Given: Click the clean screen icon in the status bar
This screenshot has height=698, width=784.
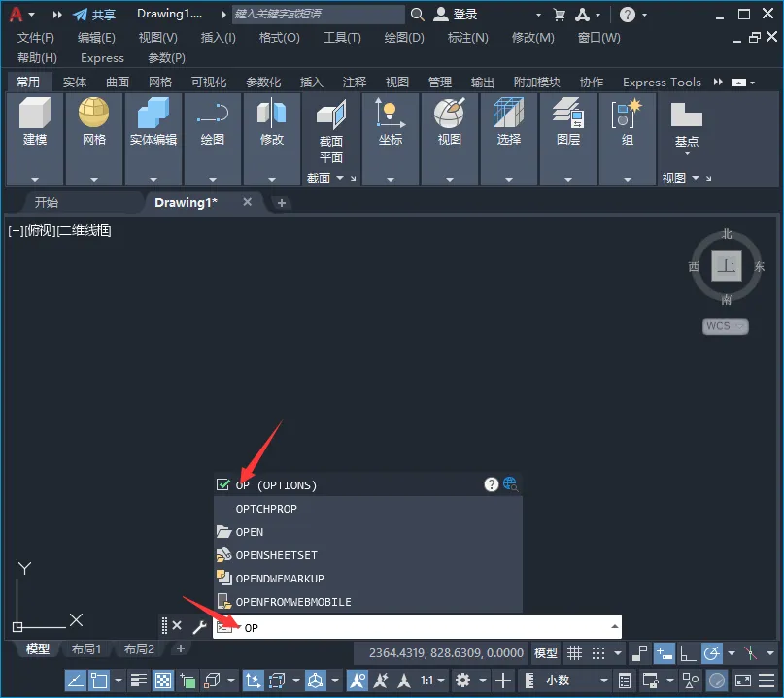Looking at the screenshot, I should pyautogui.click(x=742, y=680).
